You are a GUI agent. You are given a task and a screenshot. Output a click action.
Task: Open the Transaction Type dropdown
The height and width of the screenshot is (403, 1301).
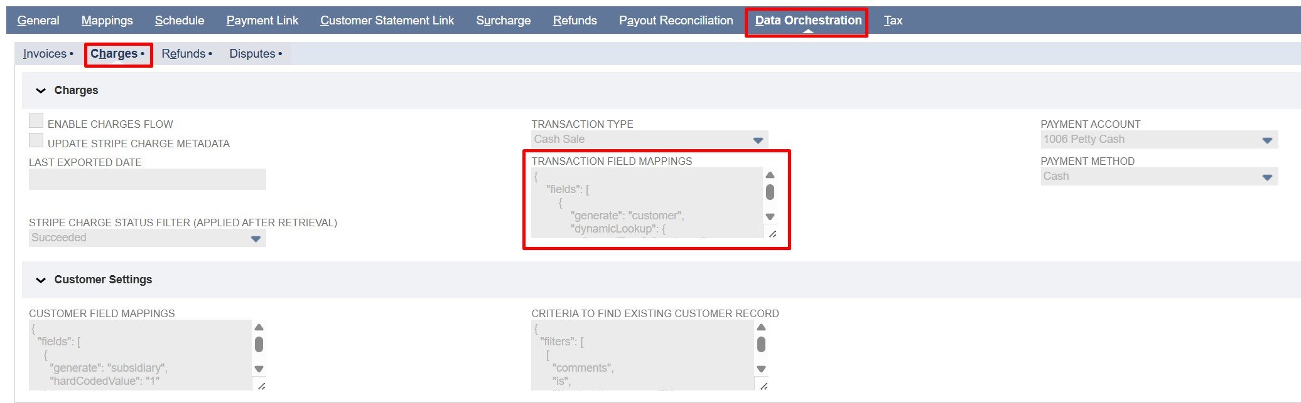coord(757,140)
